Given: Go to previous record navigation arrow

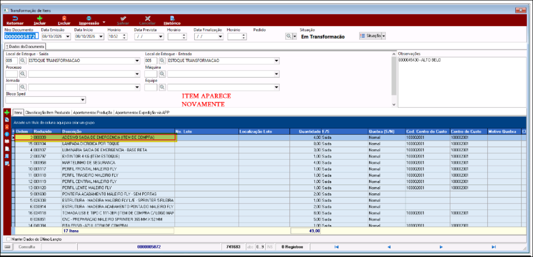Looking at the screenshot, I should 389,247.
